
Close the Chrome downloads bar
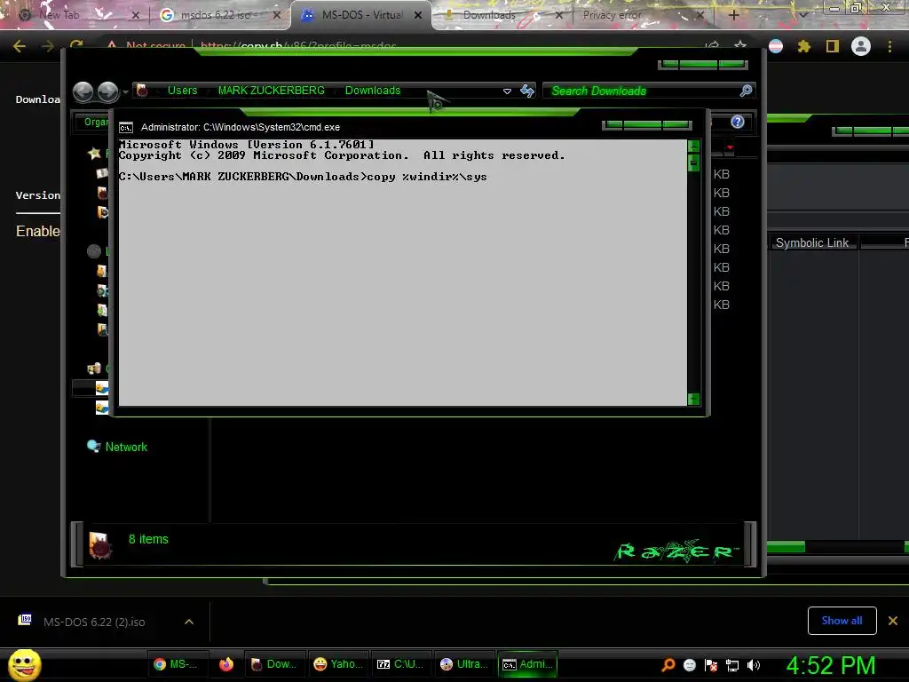click(893, 621)
